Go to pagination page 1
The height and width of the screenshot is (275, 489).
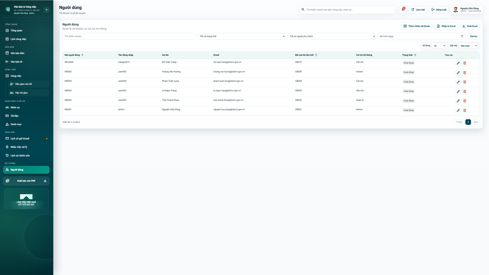[x=468, y=122]
